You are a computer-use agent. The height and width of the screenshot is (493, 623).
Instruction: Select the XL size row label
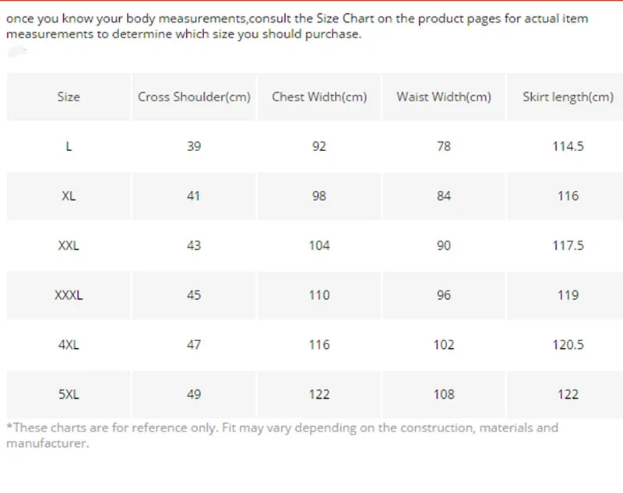click(x=69, y=196)
